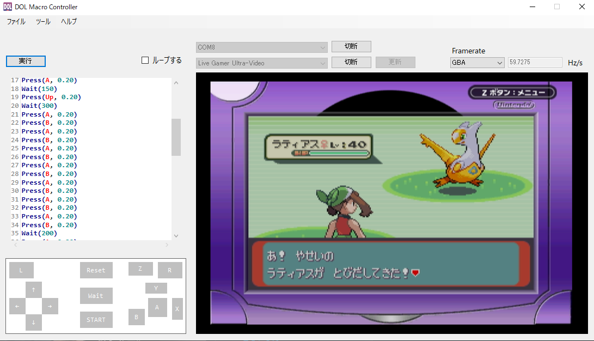The image size is (594, 341).
Task: Click the 実行 run button
Action: pyautogui.click(x=26, y=61)
